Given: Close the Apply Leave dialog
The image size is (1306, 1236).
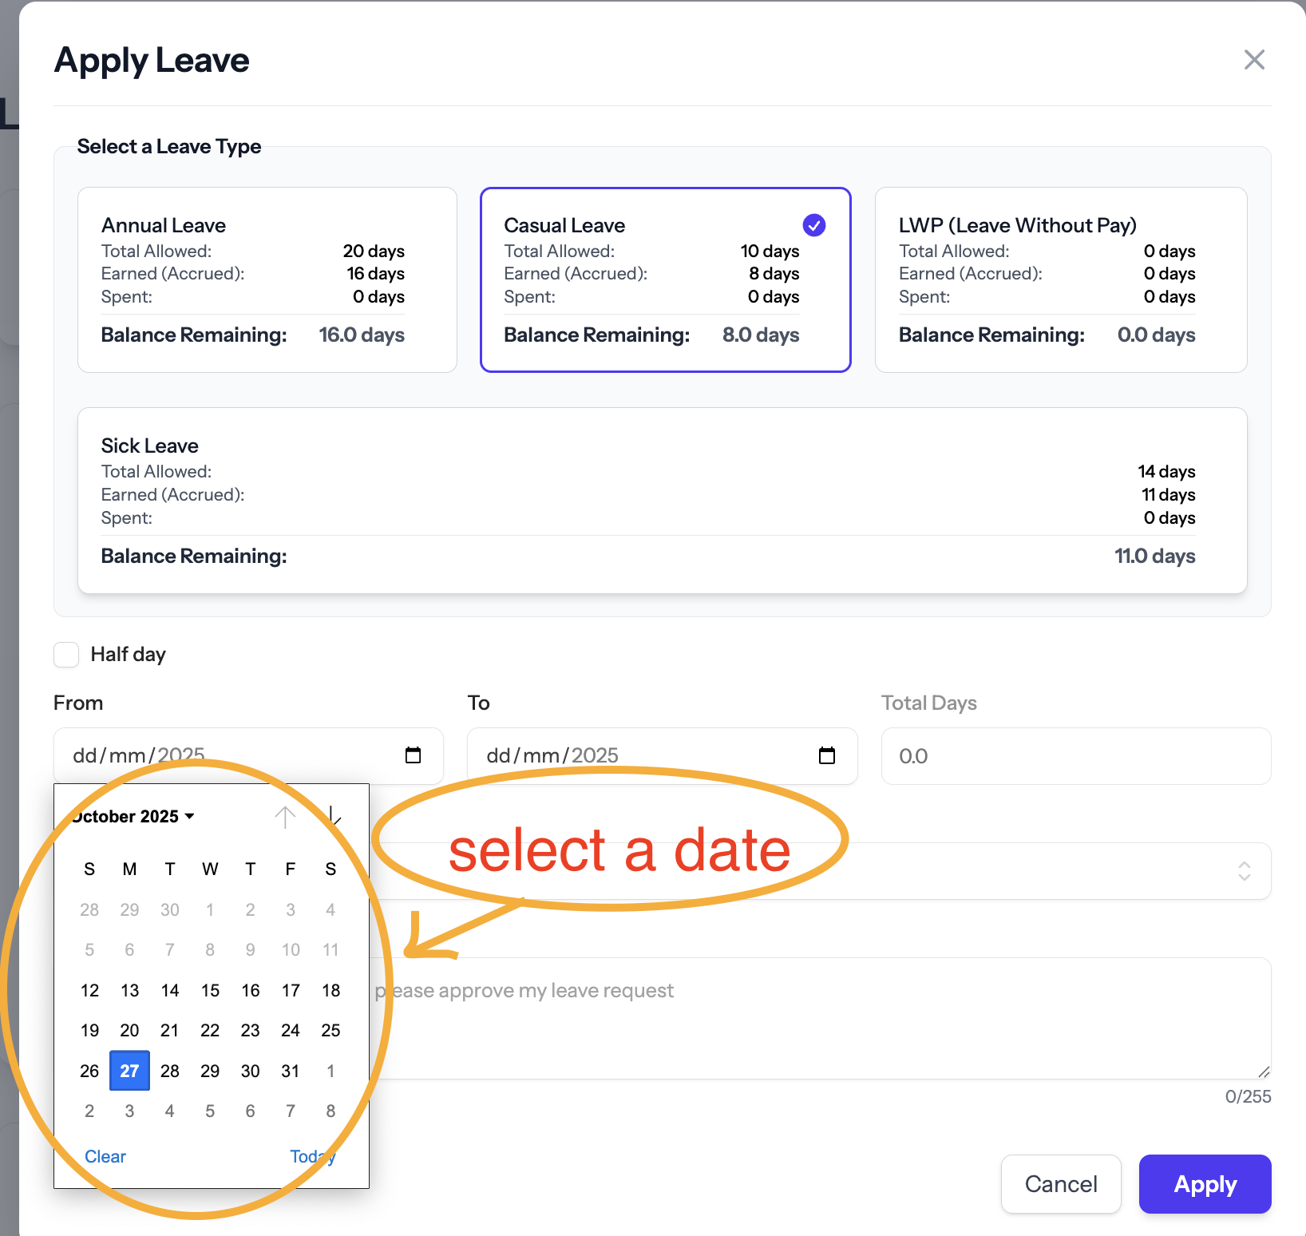Looking at the screenshot, I should (x=1254, y=60).
